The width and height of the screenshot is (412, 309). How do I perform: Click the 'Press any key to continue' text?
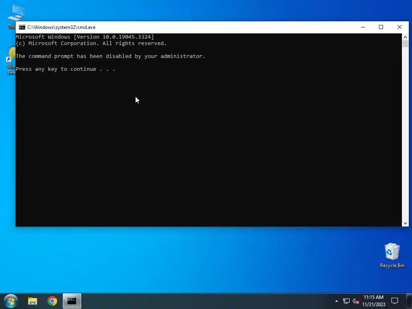pyautogui.click(x=66, y=69)
